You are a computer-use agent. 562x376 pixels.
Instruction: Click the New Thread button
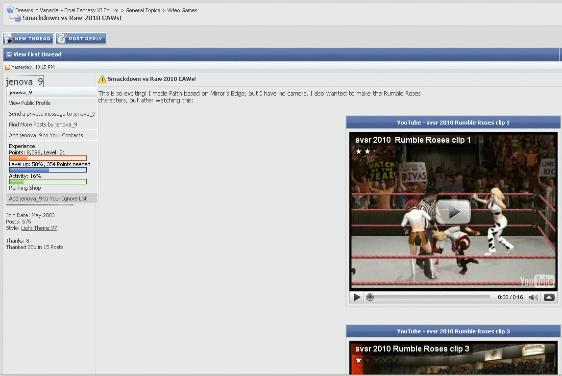coord(28,39)
